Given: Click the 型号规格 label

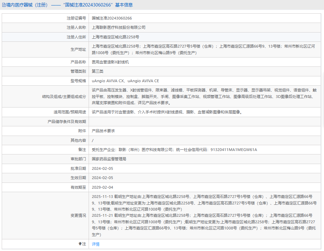Looking at the screenshot, I should [x=78, y=81].
